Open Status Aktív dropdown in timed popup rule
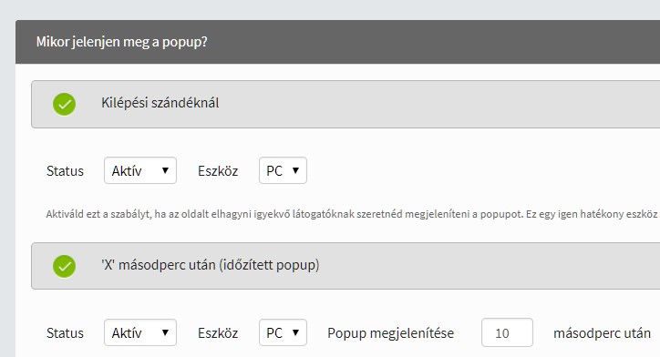The width and height of the screenshot is (660, 357). [x=140, y=332]
